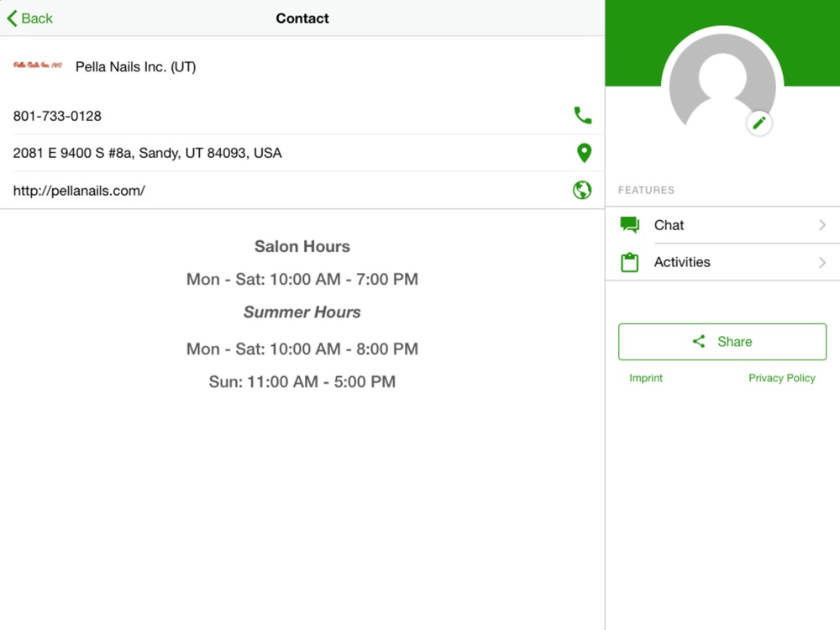
Task: Expand the Chat row chevron
Action: pos(822,225)
